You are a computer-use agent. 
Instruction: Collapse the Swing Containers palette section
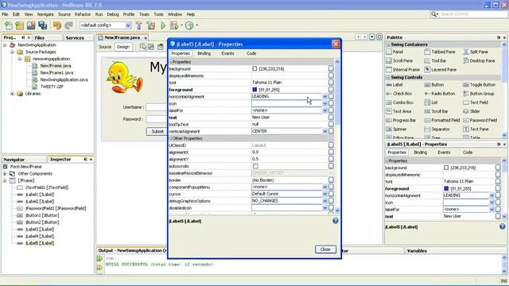[x=389, y=44]
